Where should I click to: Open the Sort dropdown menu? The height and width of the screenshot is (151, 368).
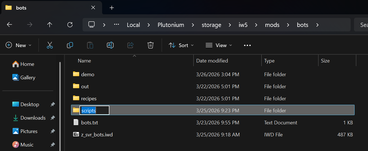181,45
